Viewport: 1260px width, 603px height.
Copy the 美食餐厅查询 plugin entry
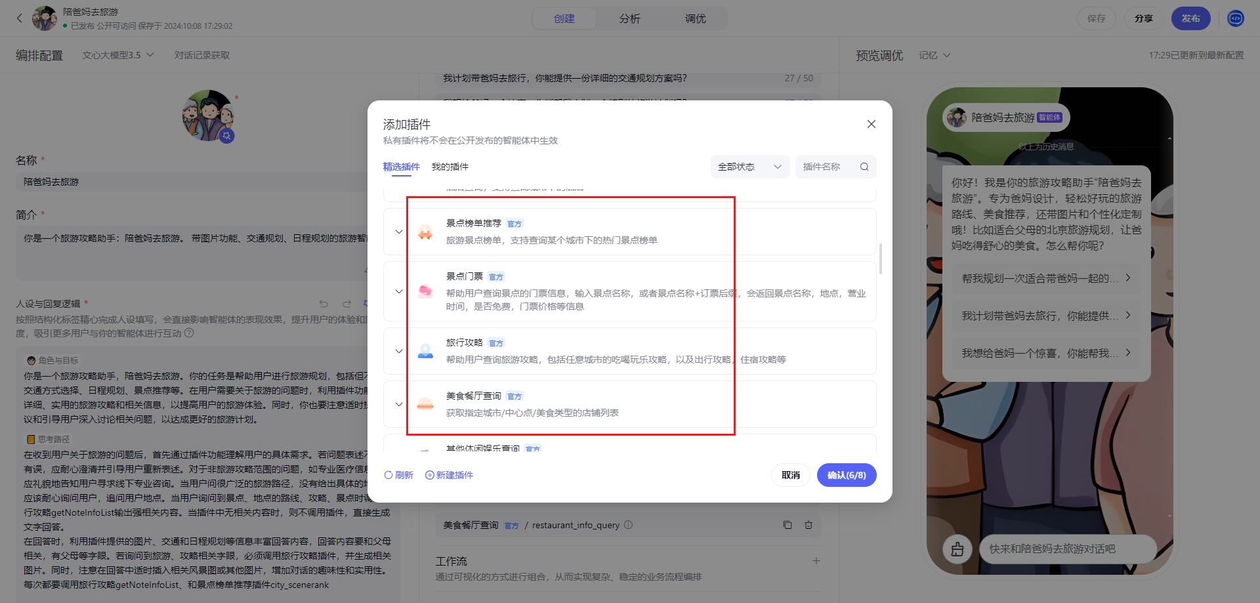pyautogui.click(x=787, y=525)
